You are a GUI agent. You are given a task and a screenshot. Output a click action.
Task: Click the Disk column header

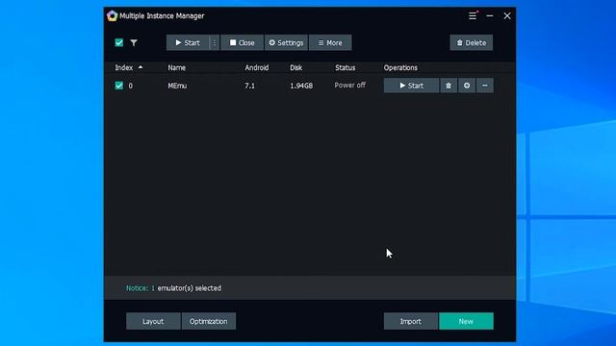(x=295, y=67)
